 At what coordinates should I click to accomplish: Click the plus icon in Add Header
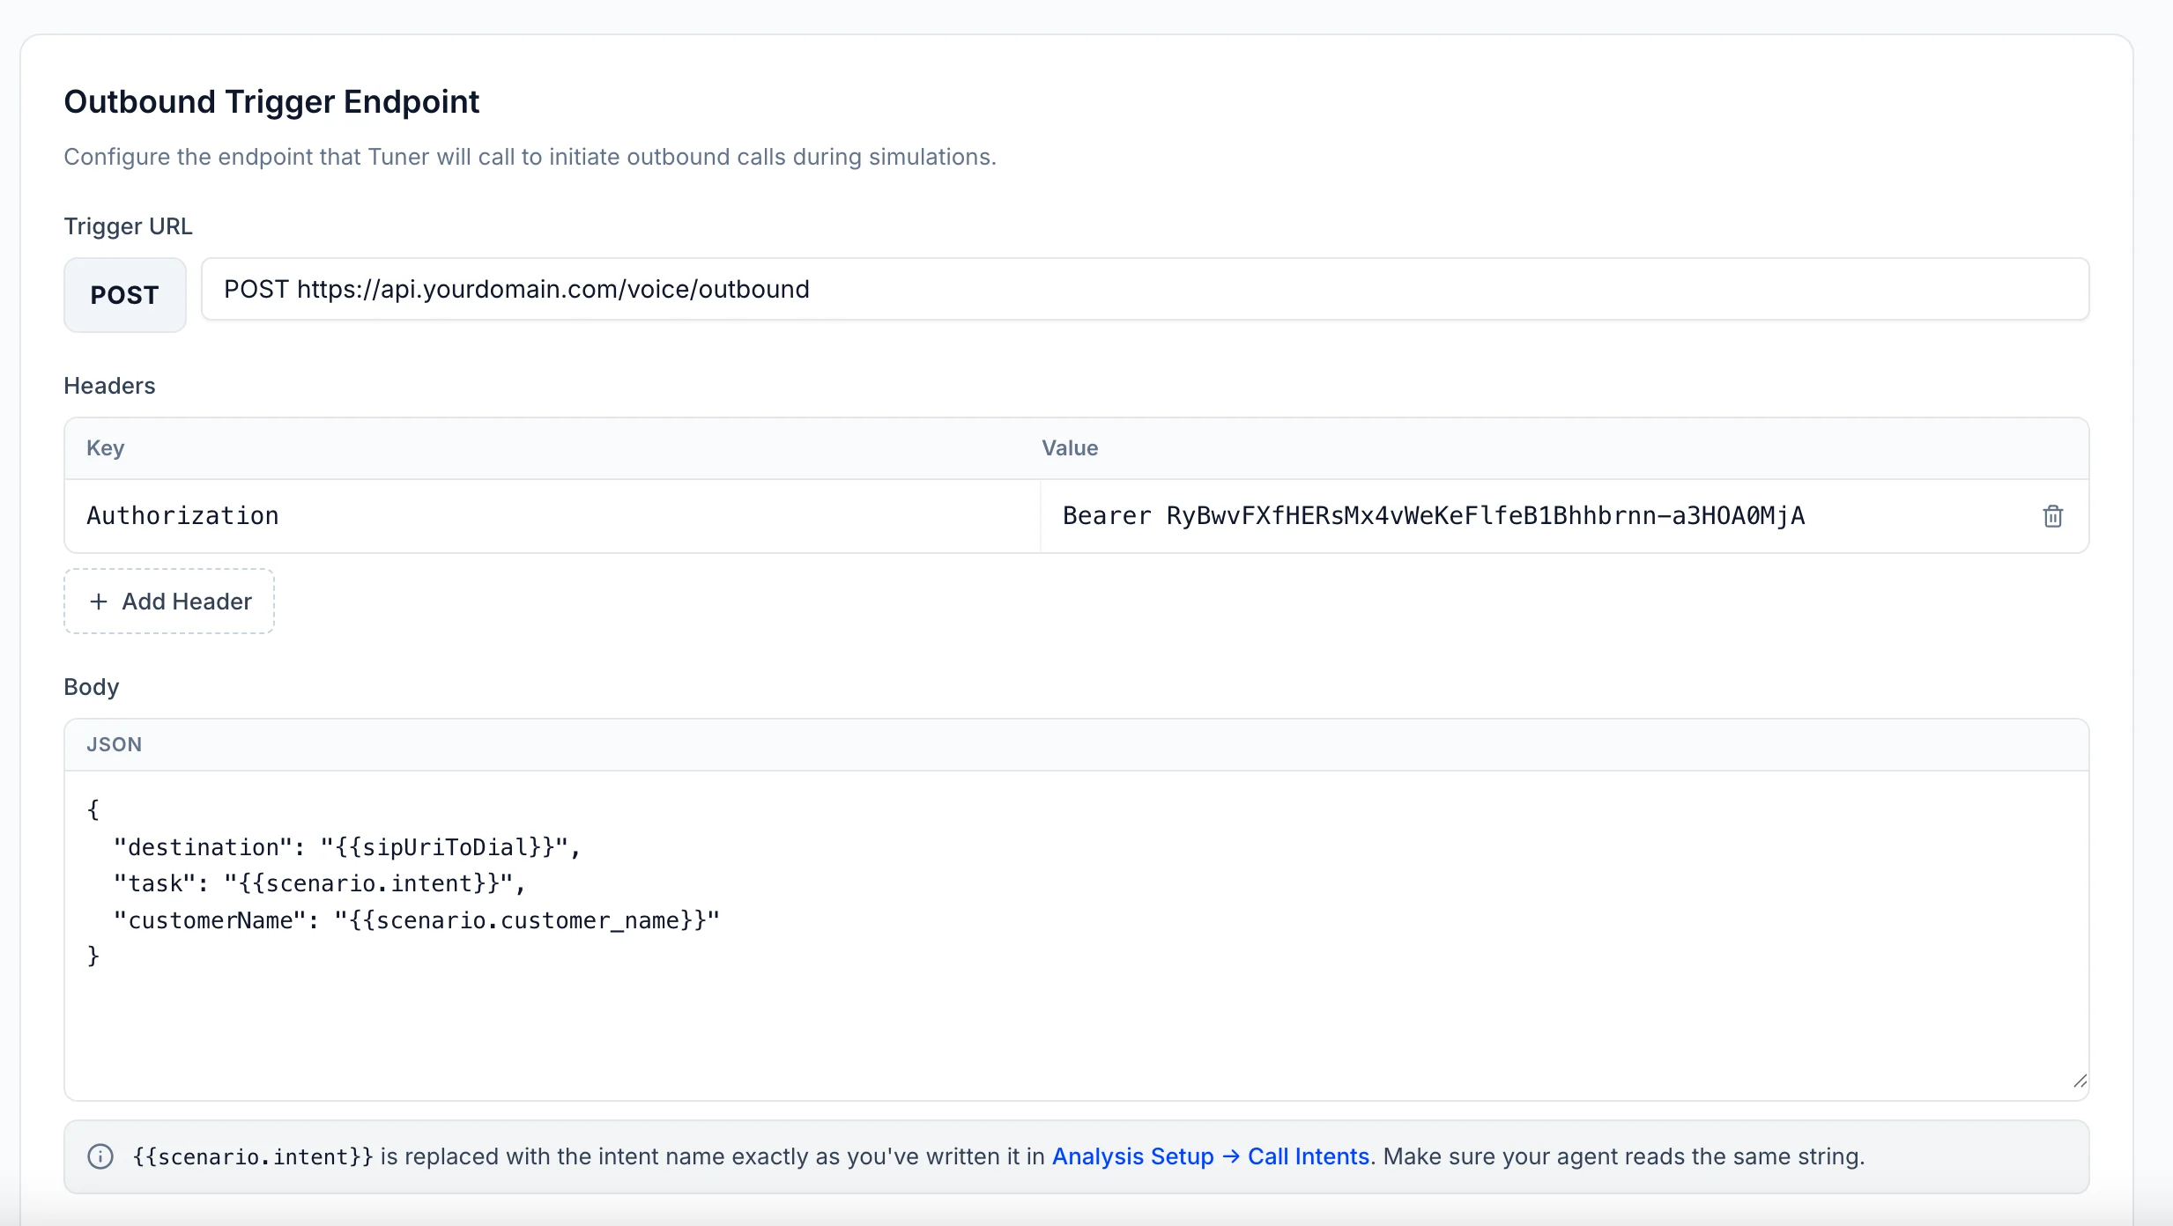tap(99, 602)
